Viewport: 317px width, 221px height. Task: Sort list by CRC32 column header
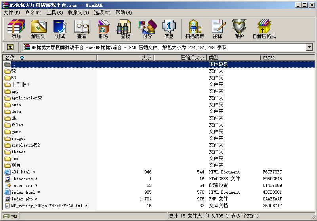click(x=269, y=58)
